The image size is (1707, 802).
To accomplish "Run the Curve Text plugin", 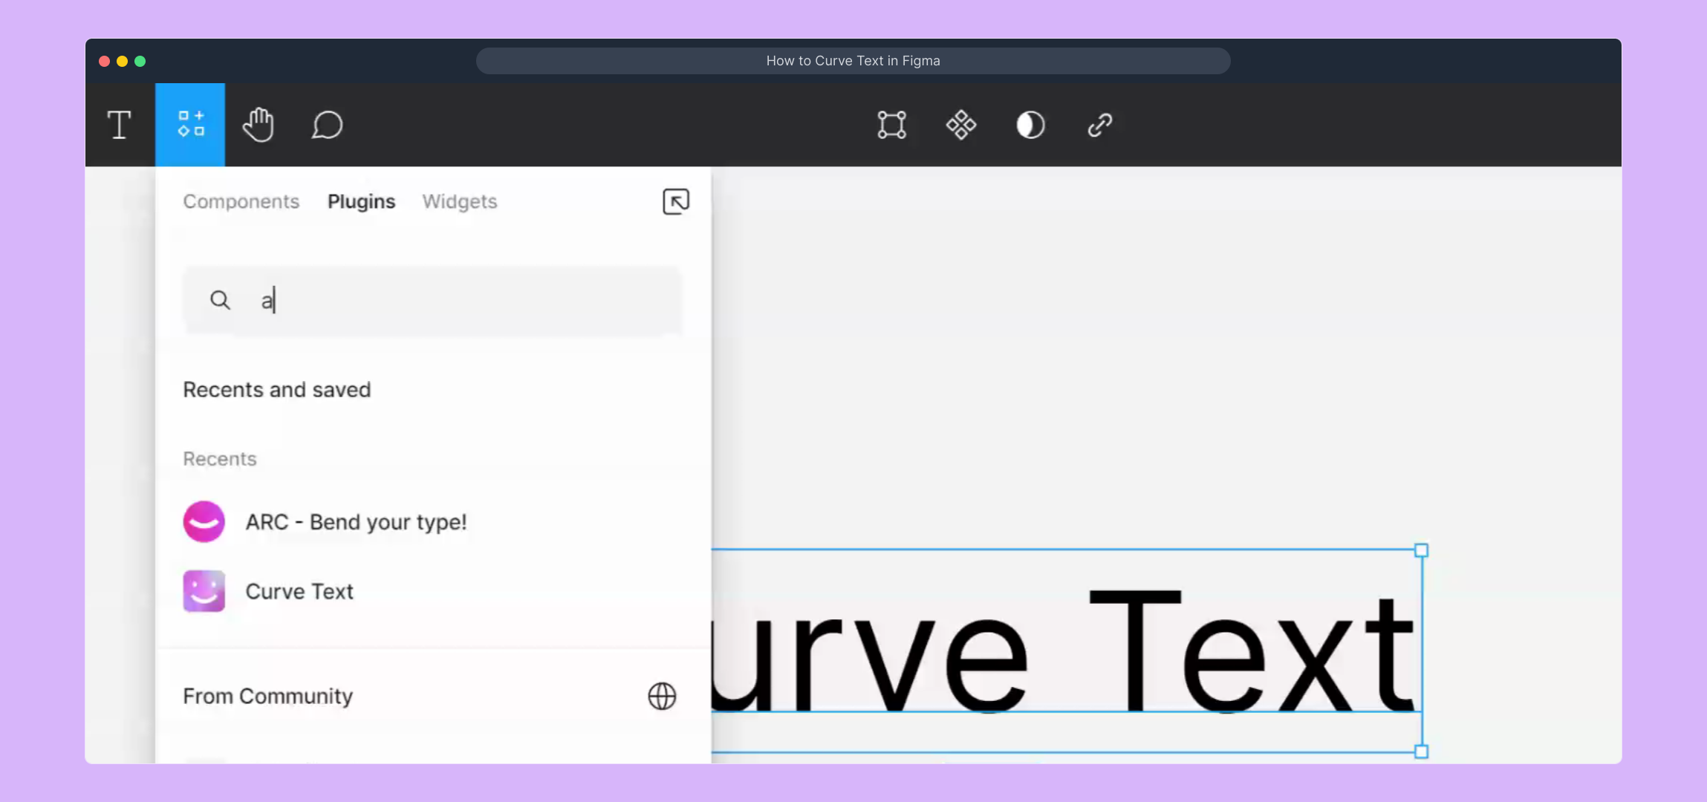I will coord(299,592).
